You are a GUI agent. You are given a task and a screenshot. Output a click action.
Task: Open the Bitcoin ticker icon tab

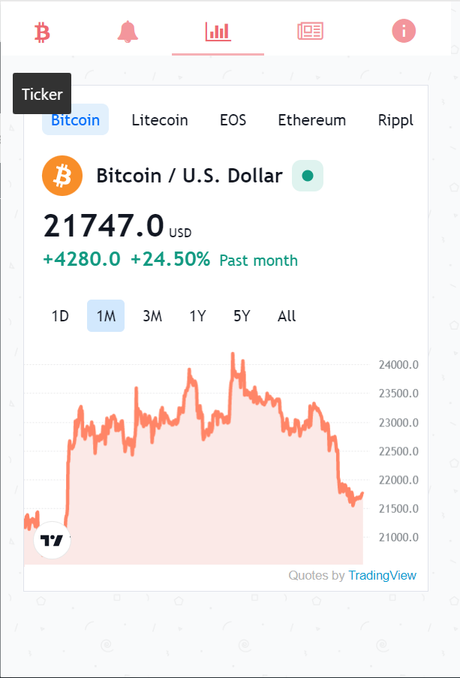coord(42,32)
